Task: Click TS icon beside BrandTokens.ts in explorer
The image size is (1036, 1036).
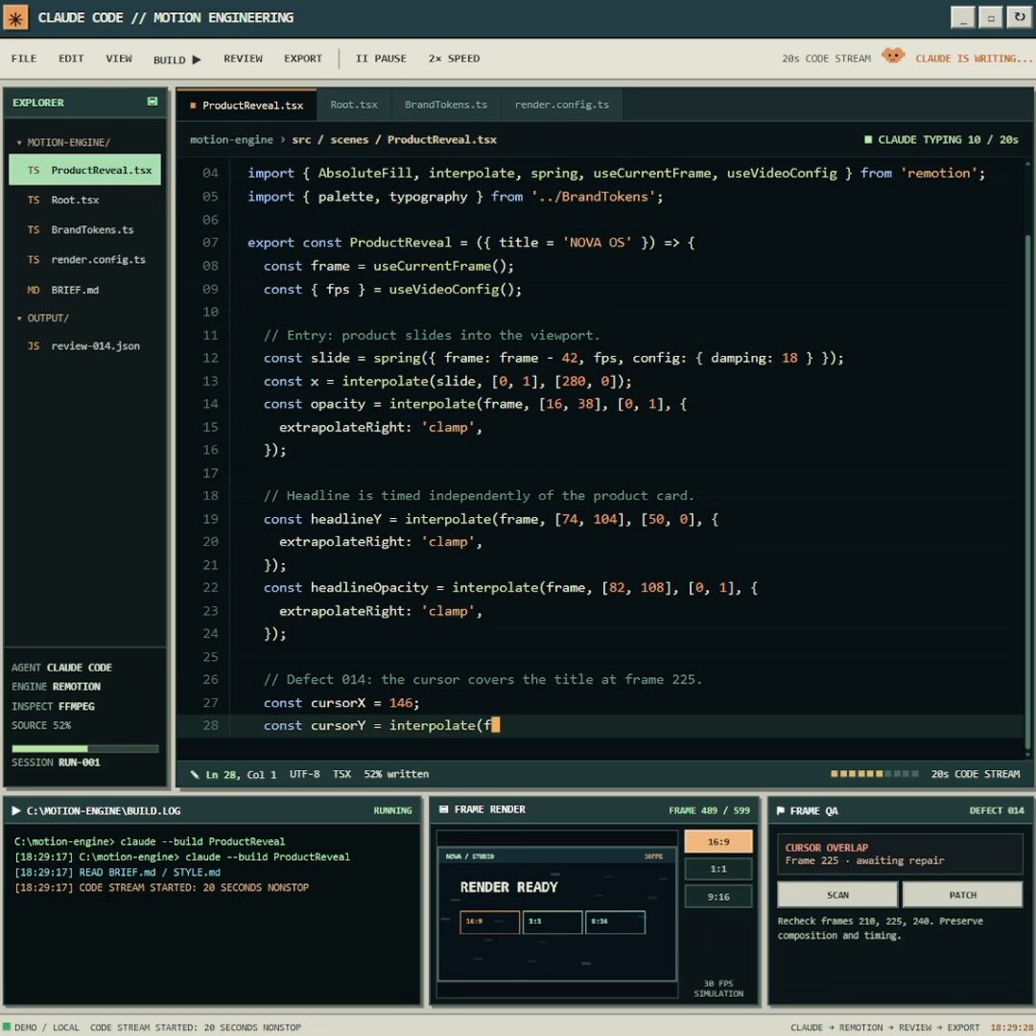Action: coord(34,230)
